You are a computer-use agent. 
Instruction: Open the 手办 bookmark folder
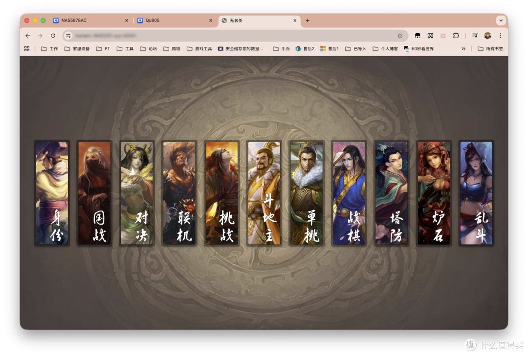click(x=281, y=49)
